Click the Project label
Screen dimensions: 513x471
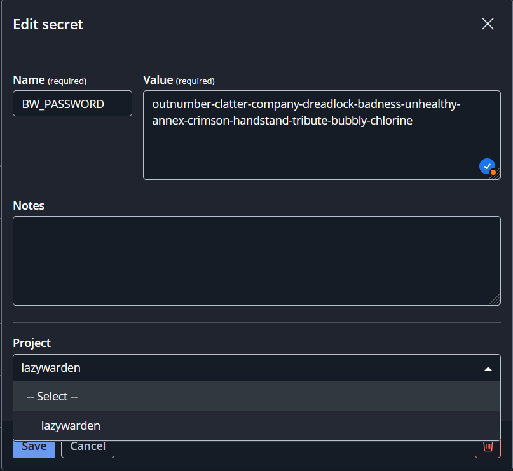[x=32, y=343]
